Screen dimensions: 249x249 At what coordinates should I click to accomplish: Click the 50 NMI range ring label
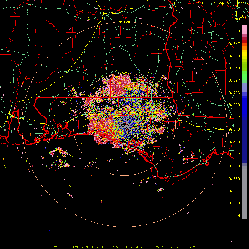point(124,73)
